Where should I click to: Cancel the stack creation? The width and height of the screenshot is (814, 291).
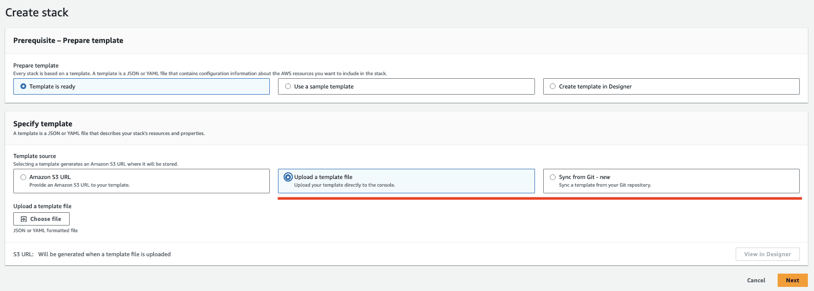coord(756,280)
